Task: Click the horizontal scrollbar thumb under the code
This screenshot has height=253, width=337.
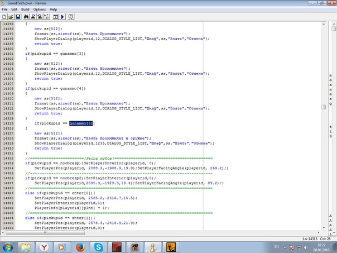Action: [45, 232]
